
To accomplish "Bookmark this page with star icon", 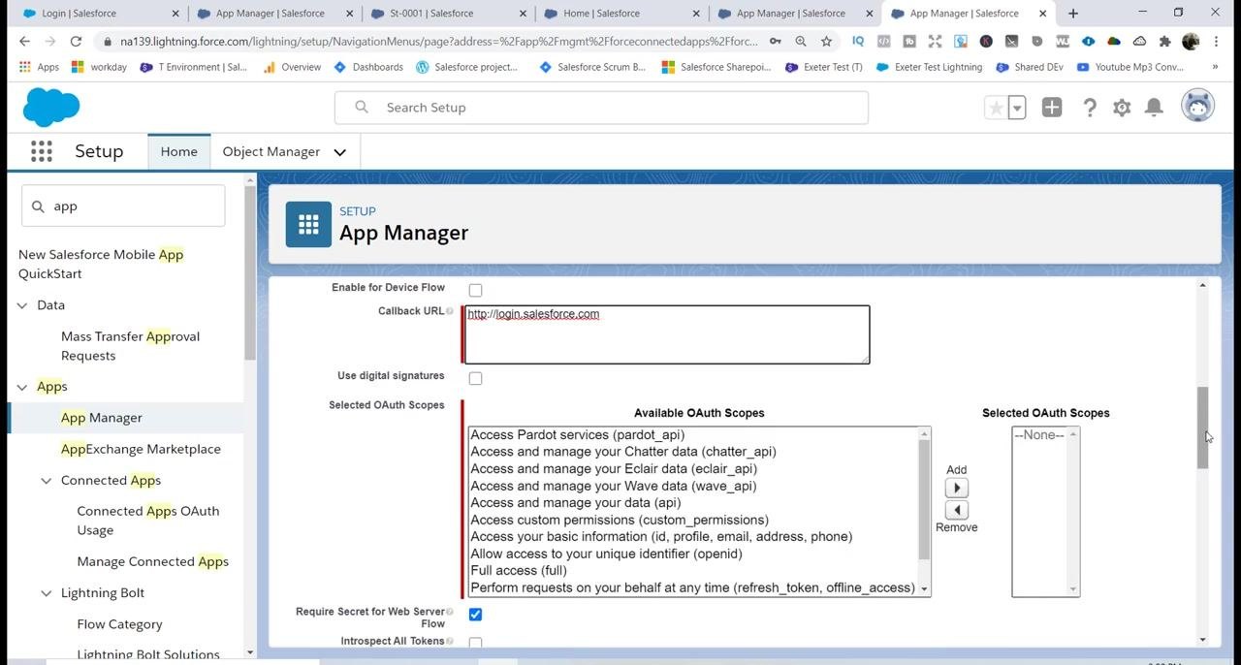I will [826, 42].
